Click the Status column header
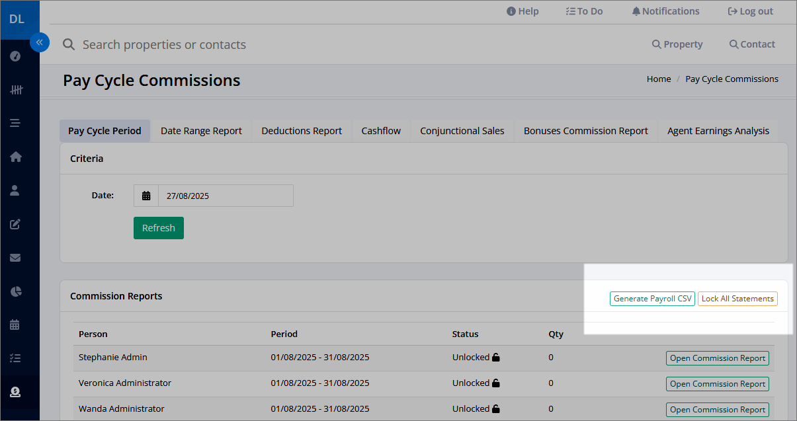 [x=466, y=334]
